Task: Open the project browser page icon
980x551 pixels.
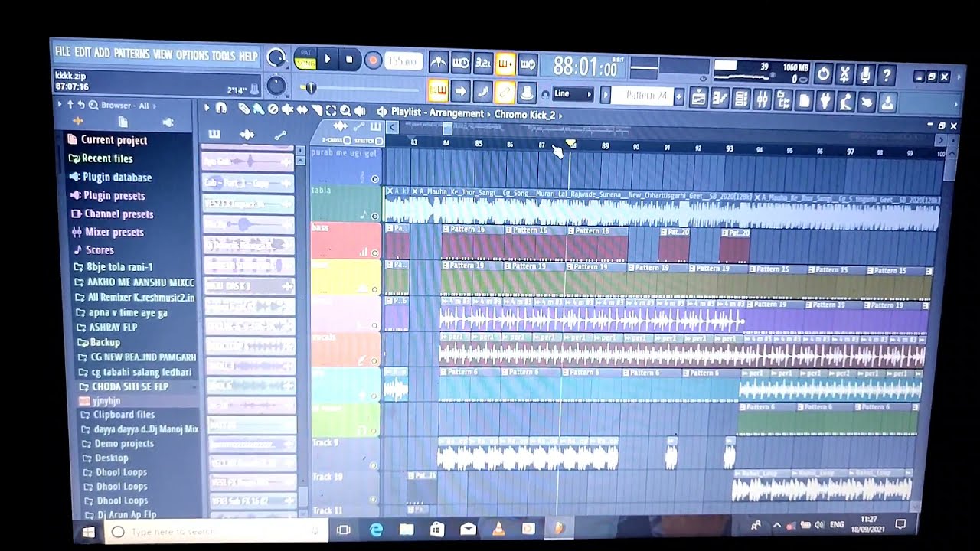Action: click(804, 99)
